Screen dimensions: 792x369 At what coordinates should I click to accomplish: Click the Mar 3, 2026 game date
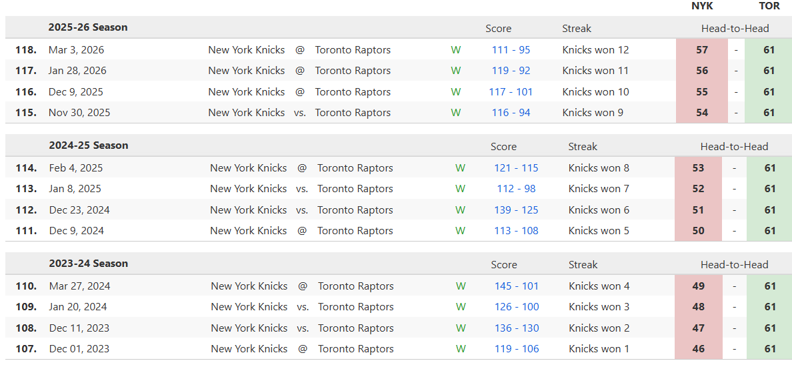click(76, 50)
